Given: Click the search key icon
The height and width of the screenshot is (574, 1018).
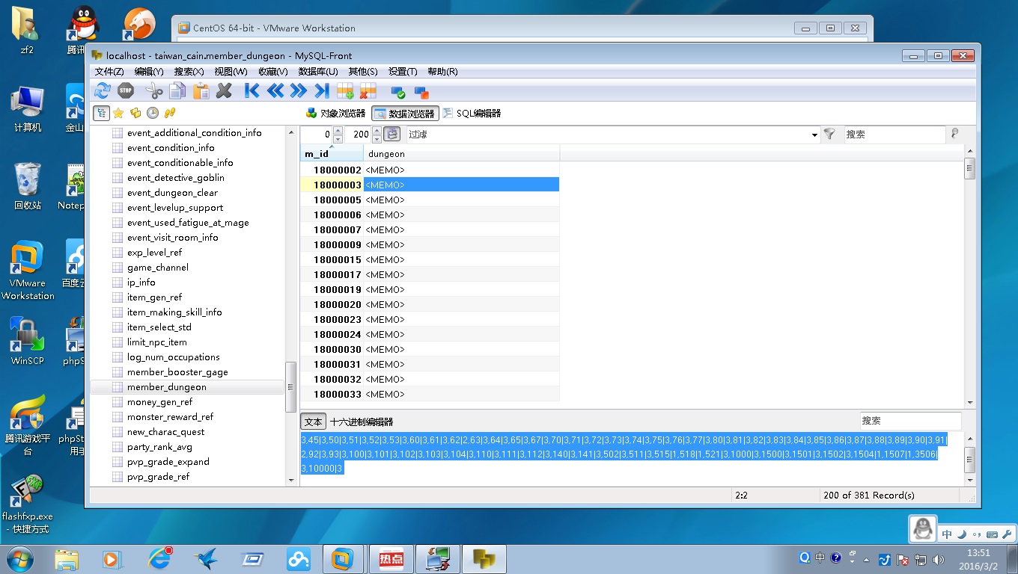Looking at the screenshot, I should 955,135.
